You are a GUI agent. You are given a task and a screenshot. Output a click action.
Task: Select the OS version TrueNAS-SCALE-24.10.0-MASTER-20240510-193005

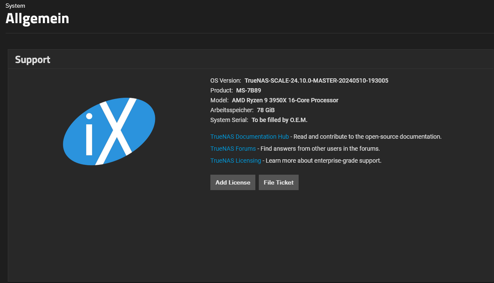pos(316,80)
